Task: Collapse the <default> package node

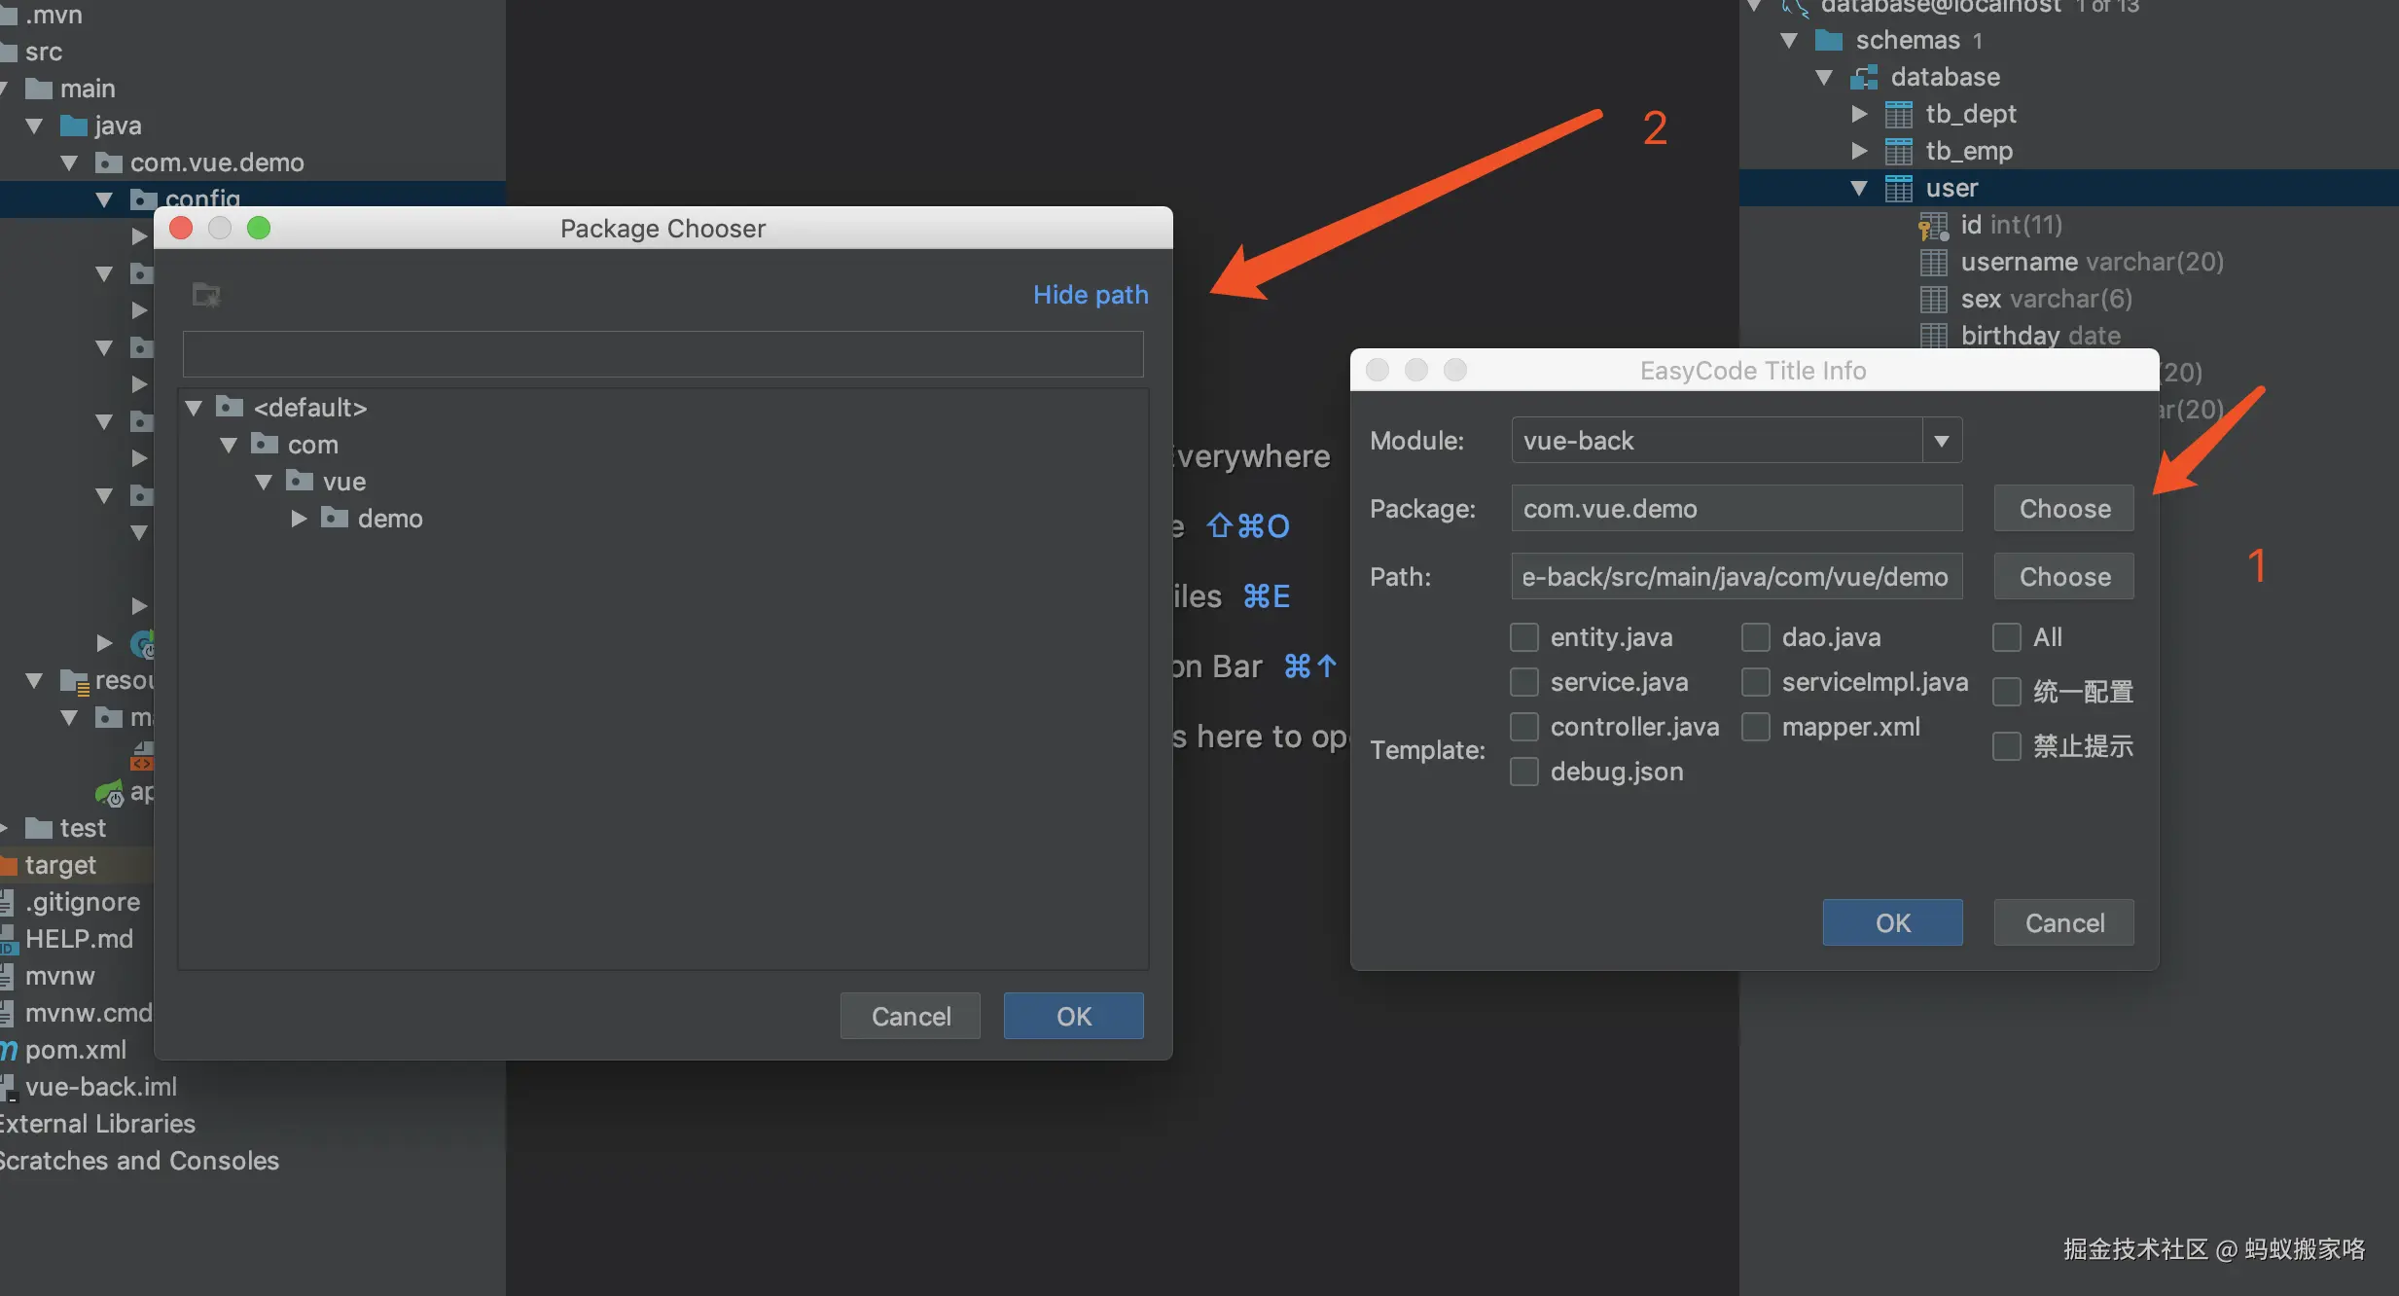Action: (194, 408)
